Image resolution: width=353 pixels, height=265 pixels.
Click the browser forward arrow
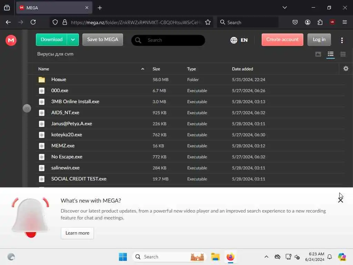(x=21, y=22)
